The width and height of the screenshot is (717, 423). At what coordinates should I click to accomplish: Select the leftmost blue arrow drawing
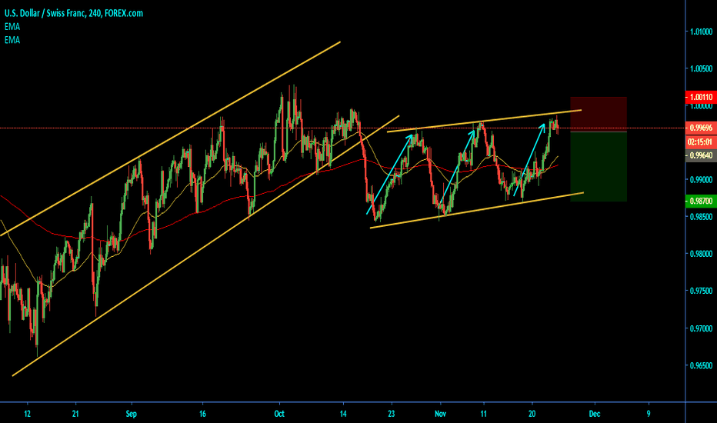392,174
